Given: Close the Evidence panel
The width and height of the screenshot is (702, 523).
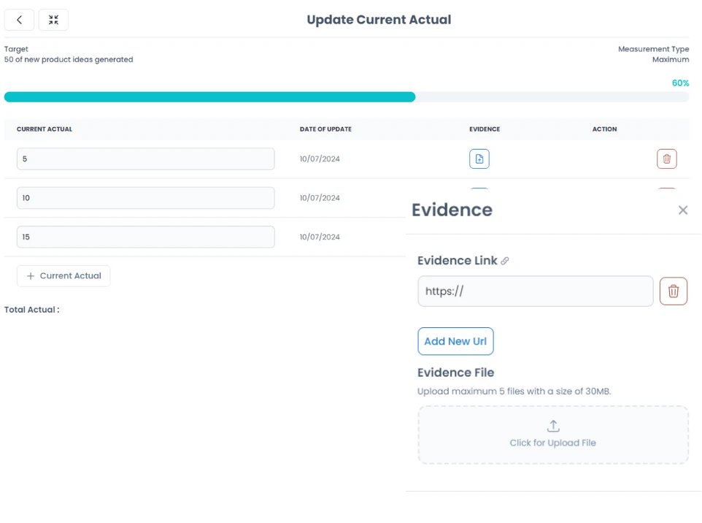Looking at the screenshot, I should (x=682, y=210).
